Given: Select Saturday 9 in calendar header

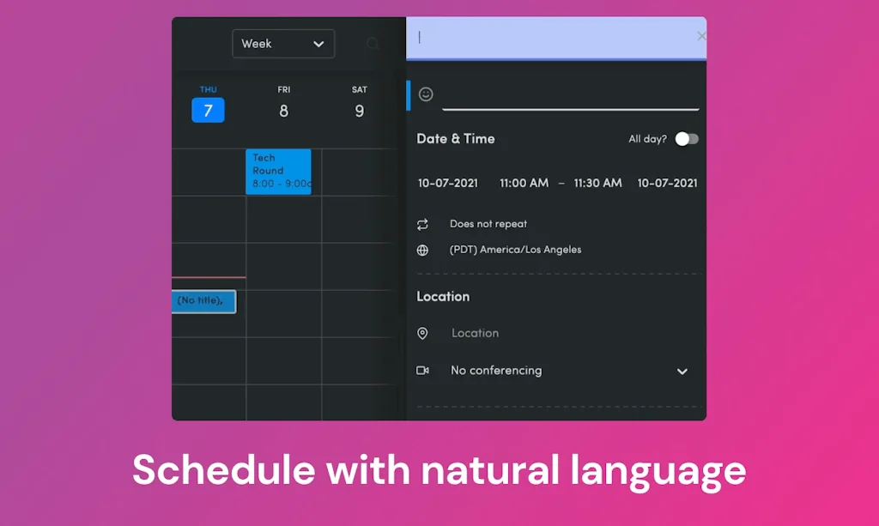Looking at the screenshot, I should click(x=360, y=104).
